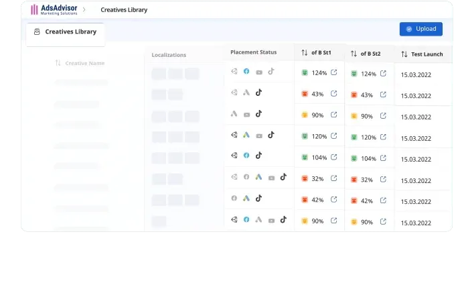The height and width of the screenshot is (287, 458).
Task: Open external link beside 32% under of B St1
Action: click(334, 178)
